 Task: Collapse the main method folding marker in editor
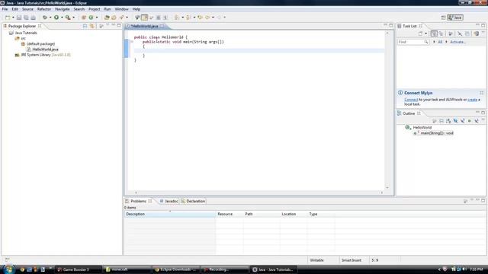[132, 42]
